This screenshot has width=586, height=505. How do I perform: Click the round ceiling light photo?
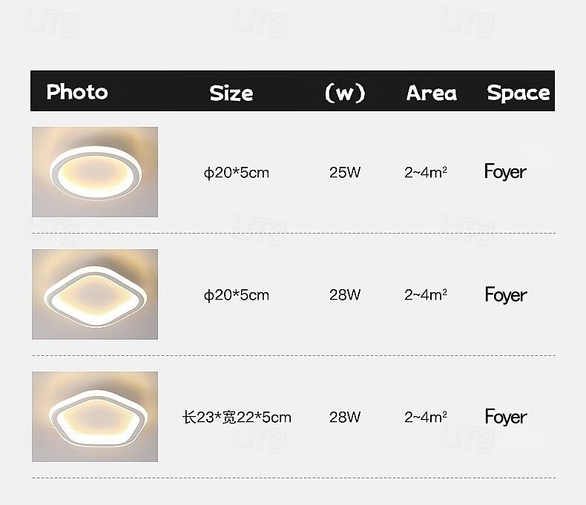tap(95, 172)
